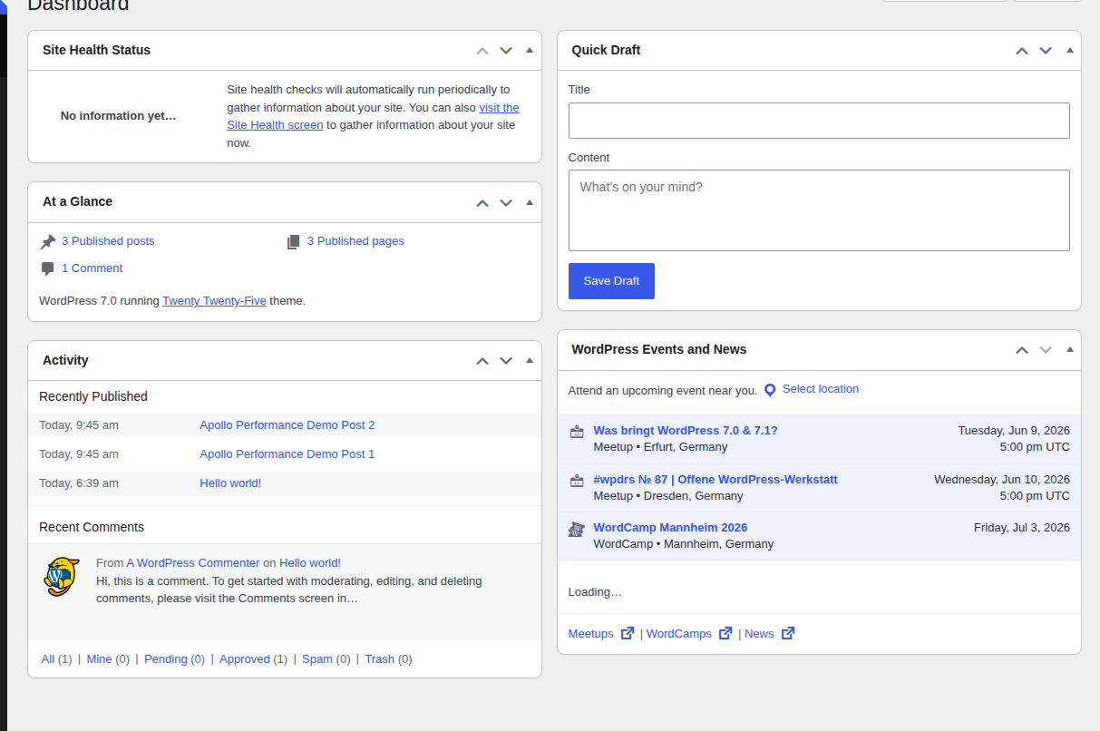Collapse the Site Health Status panel
The width and height of the screenshot is (1100, 731).
(x=530, y=51)
